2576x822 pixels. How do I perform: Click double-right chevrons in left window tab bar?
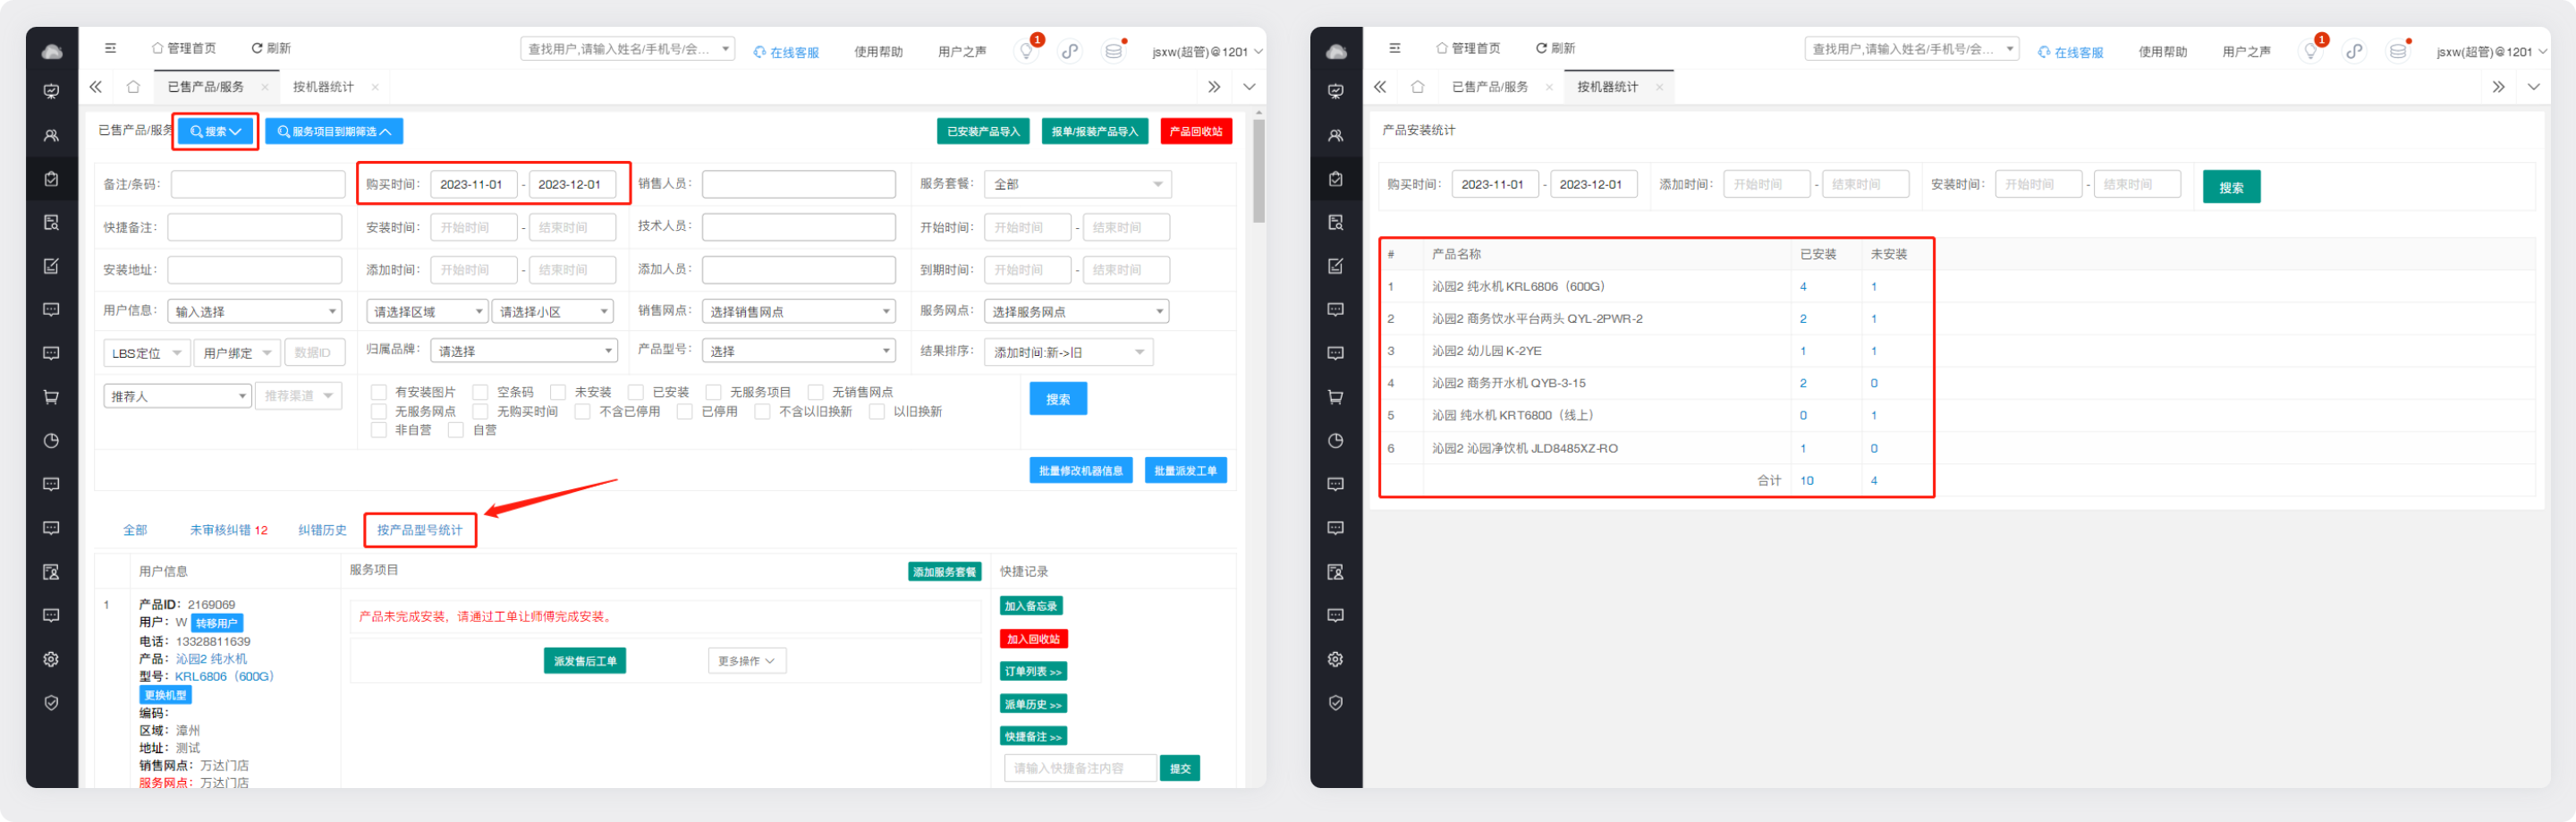1214,87
